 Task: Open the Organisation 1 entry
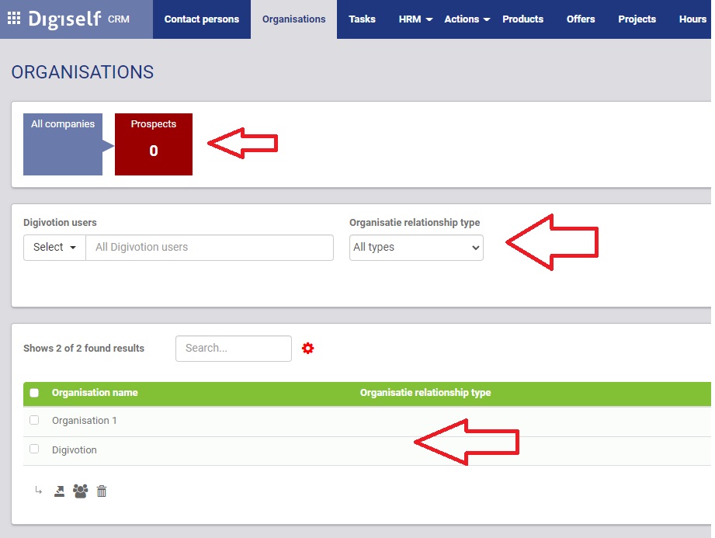click(84, 421)
